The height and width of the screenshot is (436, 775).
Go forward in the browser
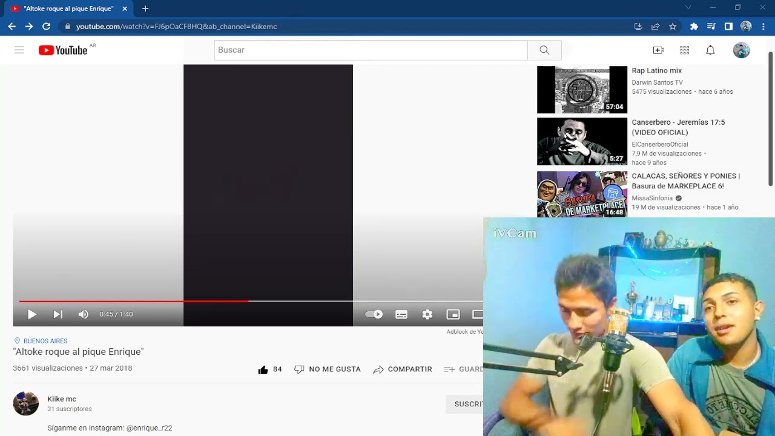pos(28,27)
